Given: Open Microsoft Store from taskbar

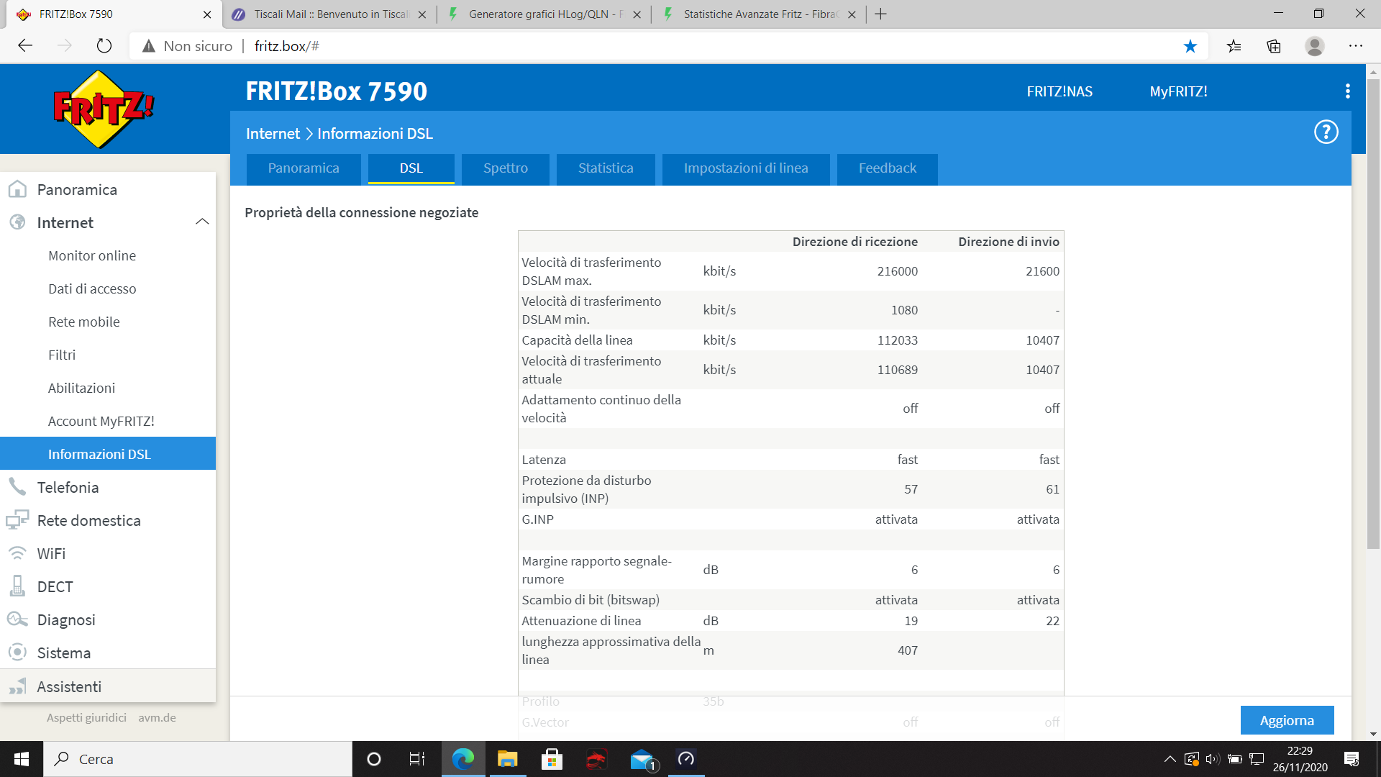Looking at the screenshot, I should 552,759.
